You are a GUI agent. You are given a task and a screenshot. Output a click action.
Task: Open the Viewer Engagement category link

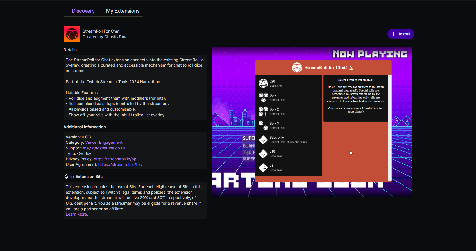click(104, 143)
